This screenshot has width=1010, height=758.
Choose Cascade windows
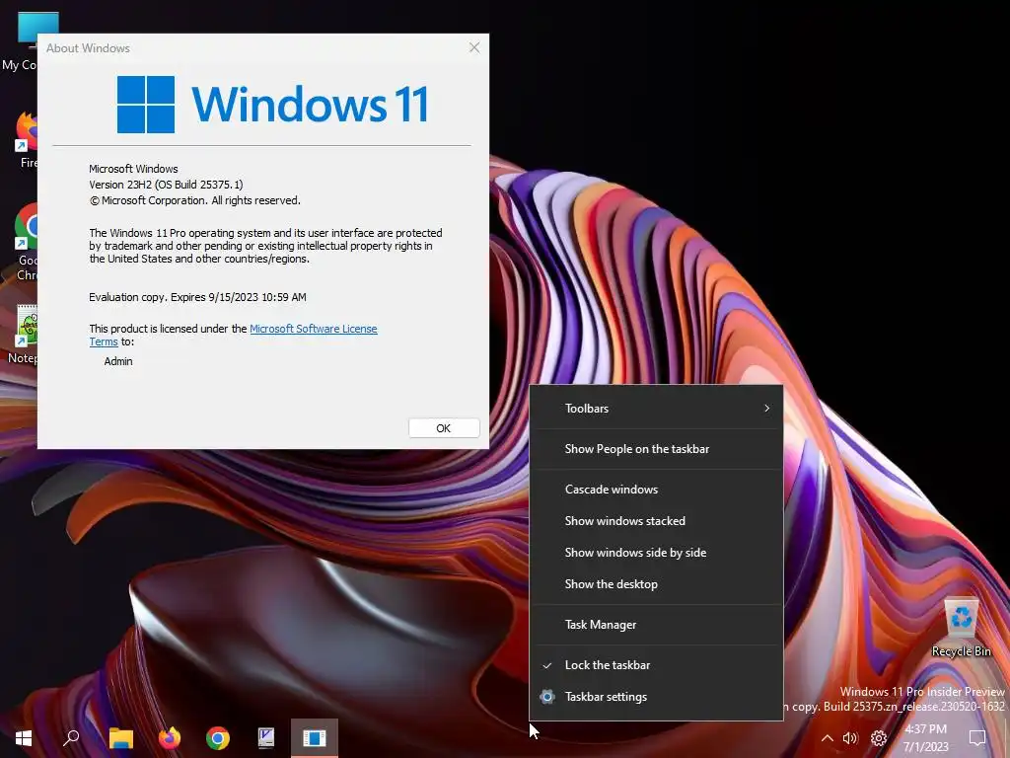pos(656,490)
